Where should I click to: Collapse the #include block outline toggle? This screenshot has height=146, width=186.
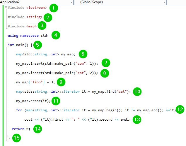click(x=6, y=8)
